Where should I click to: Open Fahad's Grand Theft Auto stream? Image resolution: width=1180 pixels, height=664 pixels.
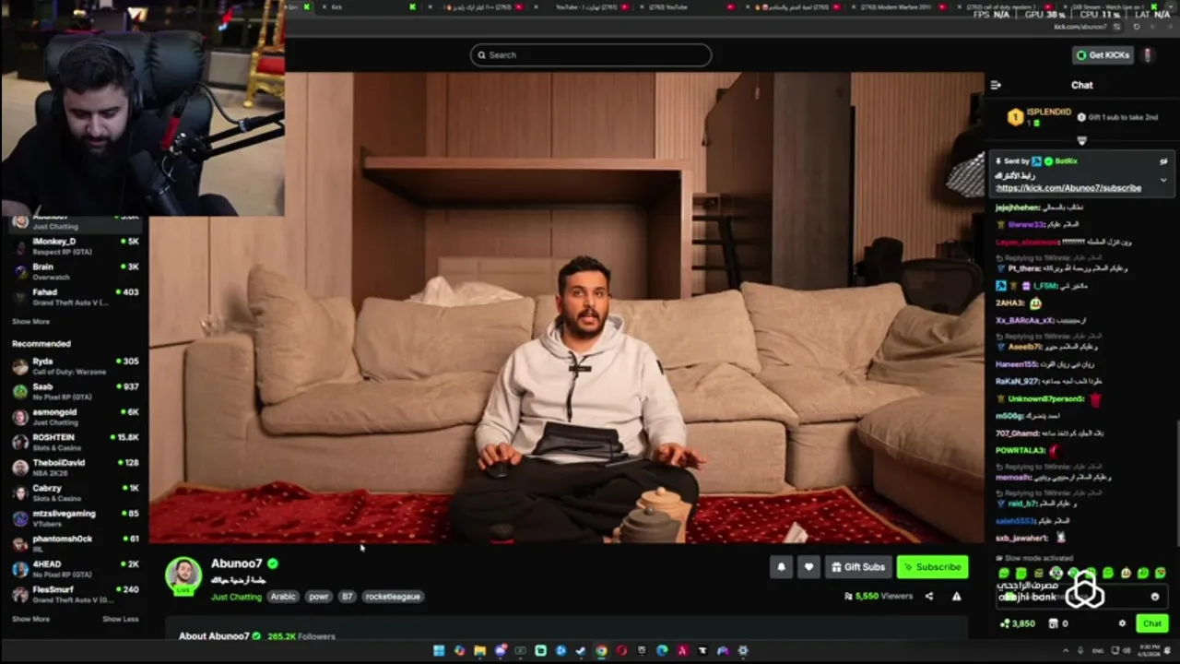tap(74, 297)
